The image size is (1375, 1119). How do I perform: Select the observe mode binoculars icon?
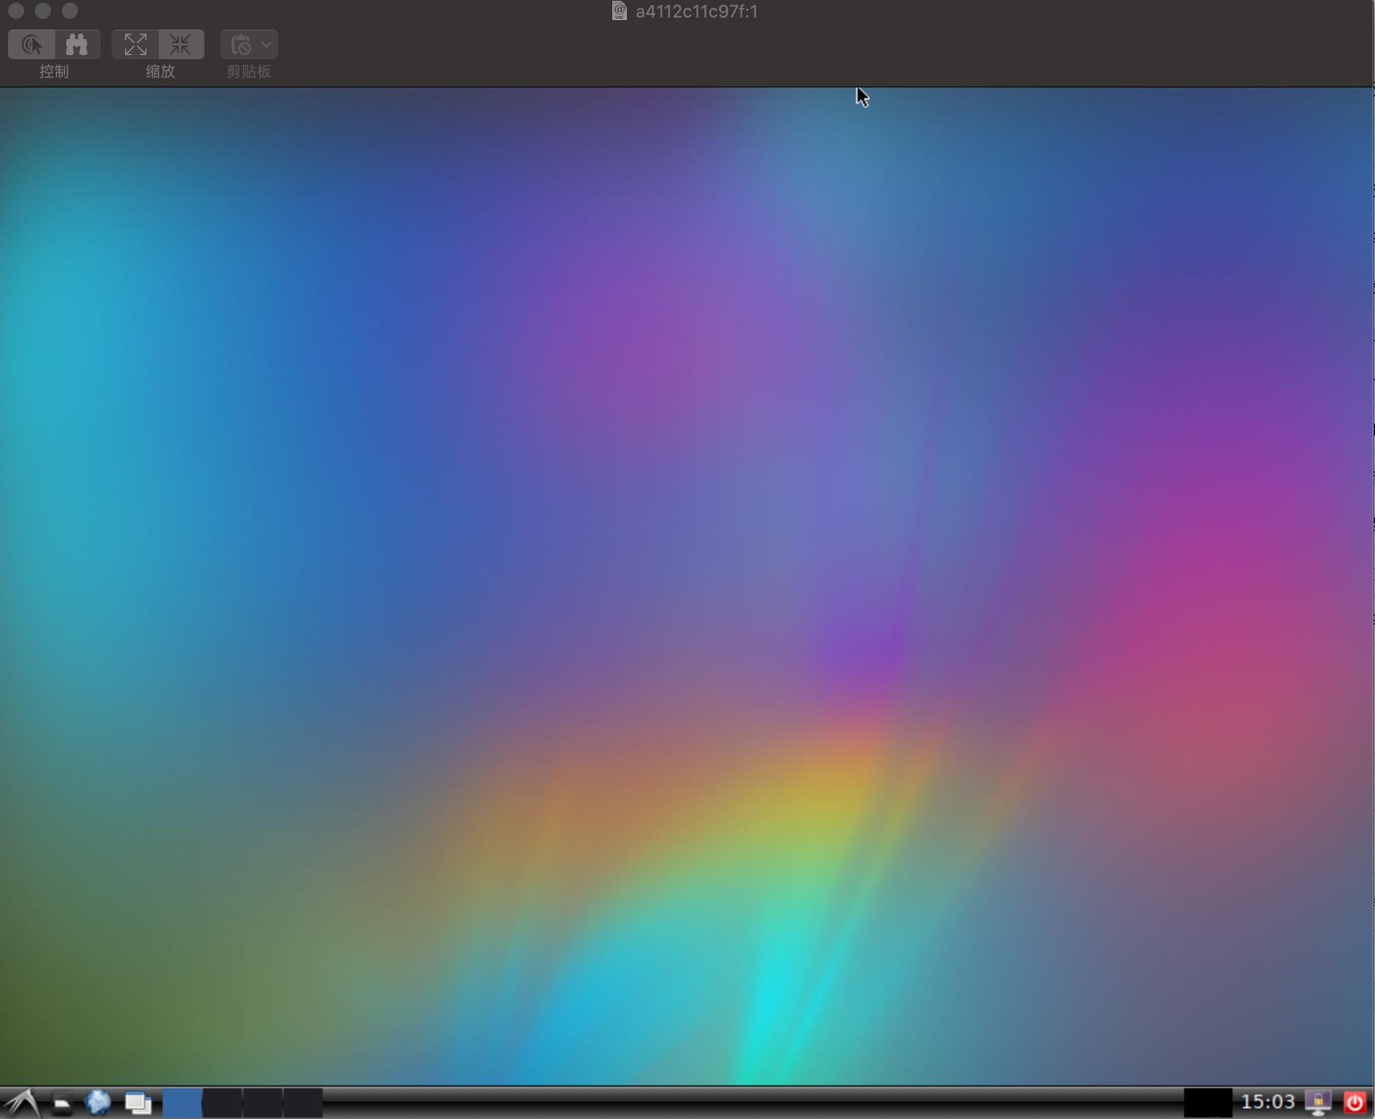point(77,45)
